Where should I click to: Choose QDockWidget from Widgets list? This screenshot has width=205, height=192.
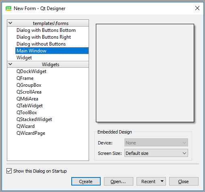(x=31, y=71)
